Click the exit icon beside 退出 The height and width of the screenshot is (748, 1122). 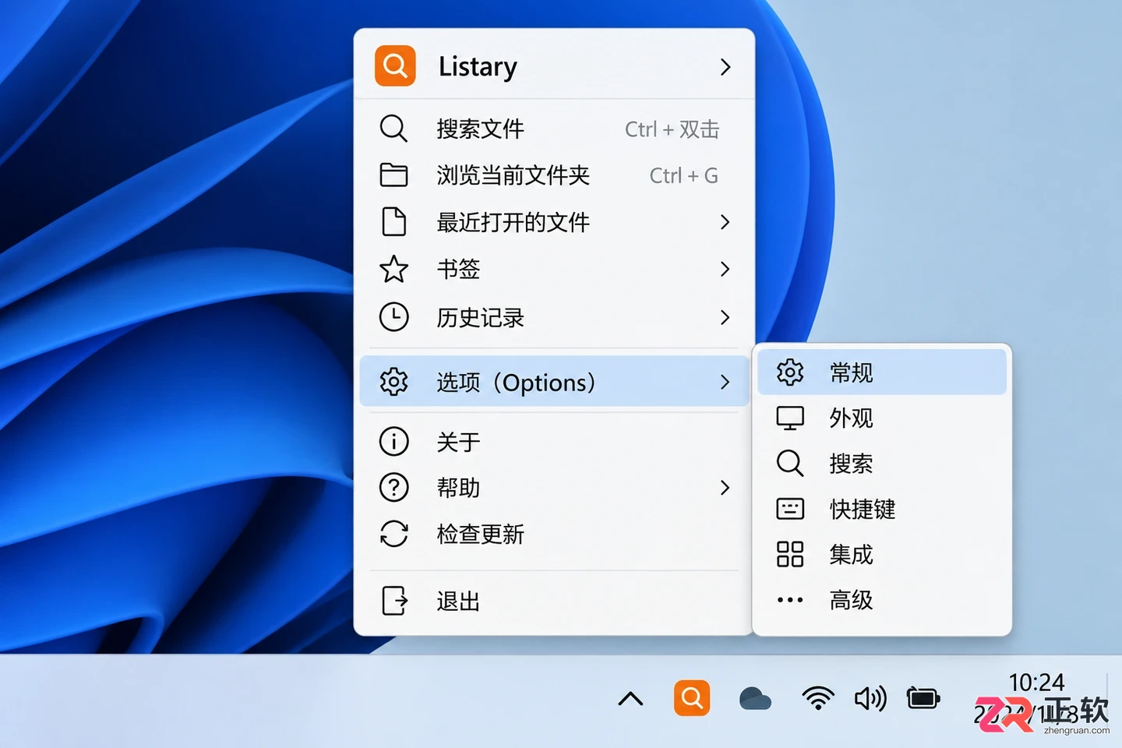[394, 601]
